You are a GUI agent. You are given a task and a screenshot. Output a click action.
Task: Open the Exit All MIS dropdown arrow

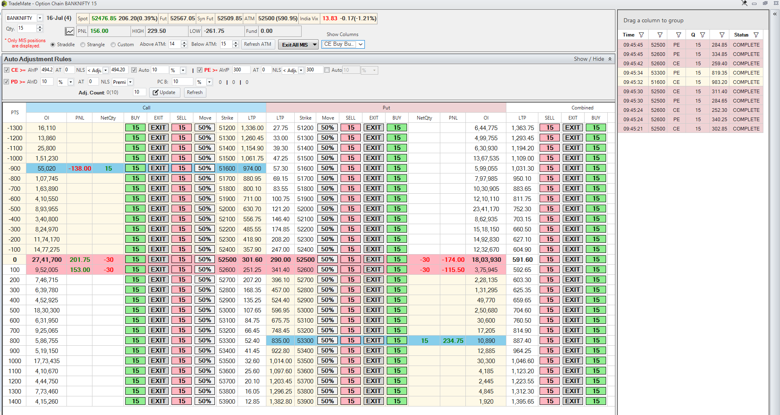tap(315, 45)
